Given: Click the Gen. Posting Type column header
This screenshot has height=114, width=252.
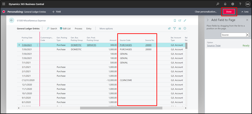Looking at the screenshot, I should 62,39.
